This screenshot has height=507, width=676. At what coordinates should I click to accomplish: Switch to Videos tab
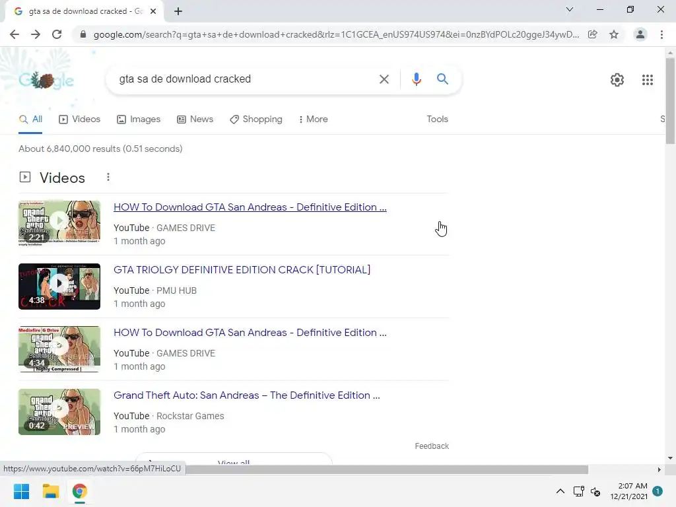click(80, 119)
